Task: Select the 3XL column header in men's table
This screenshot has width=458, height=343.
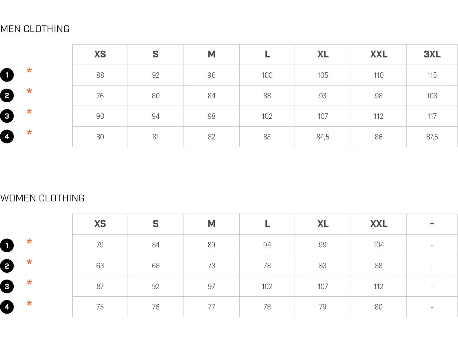Action: pos(432,54)
